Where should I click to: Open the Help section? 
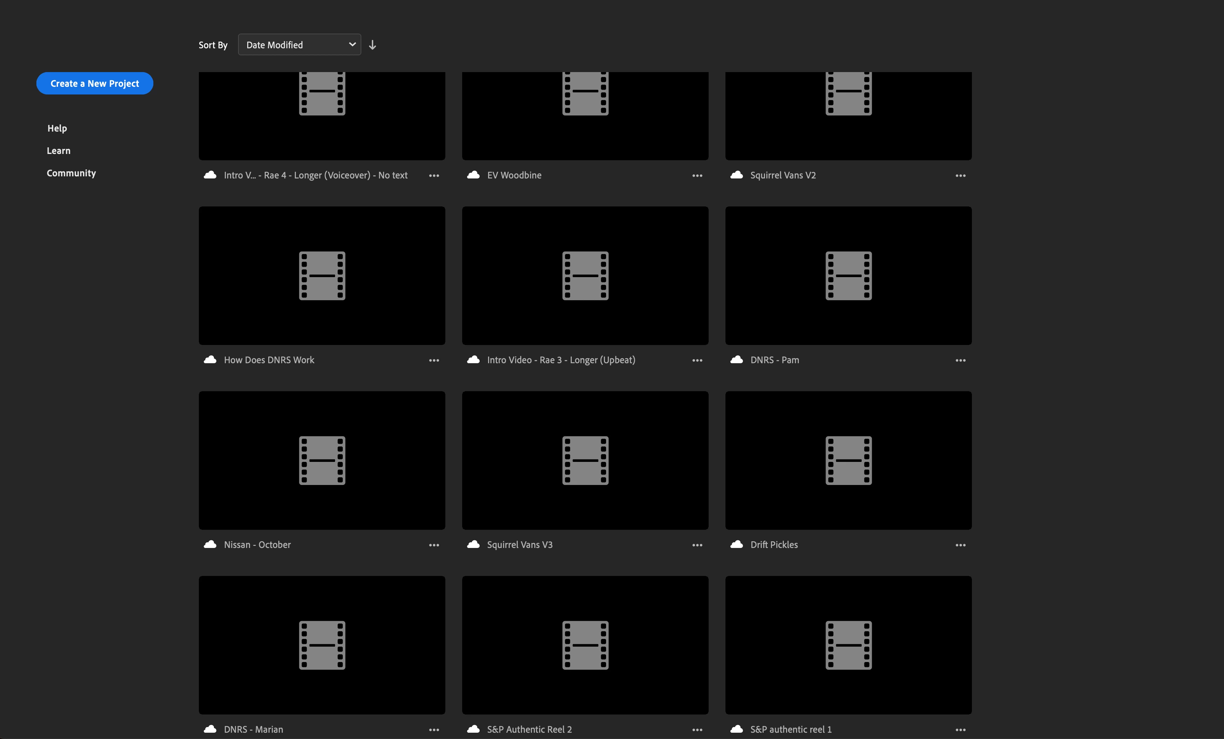tap(57, 128)
